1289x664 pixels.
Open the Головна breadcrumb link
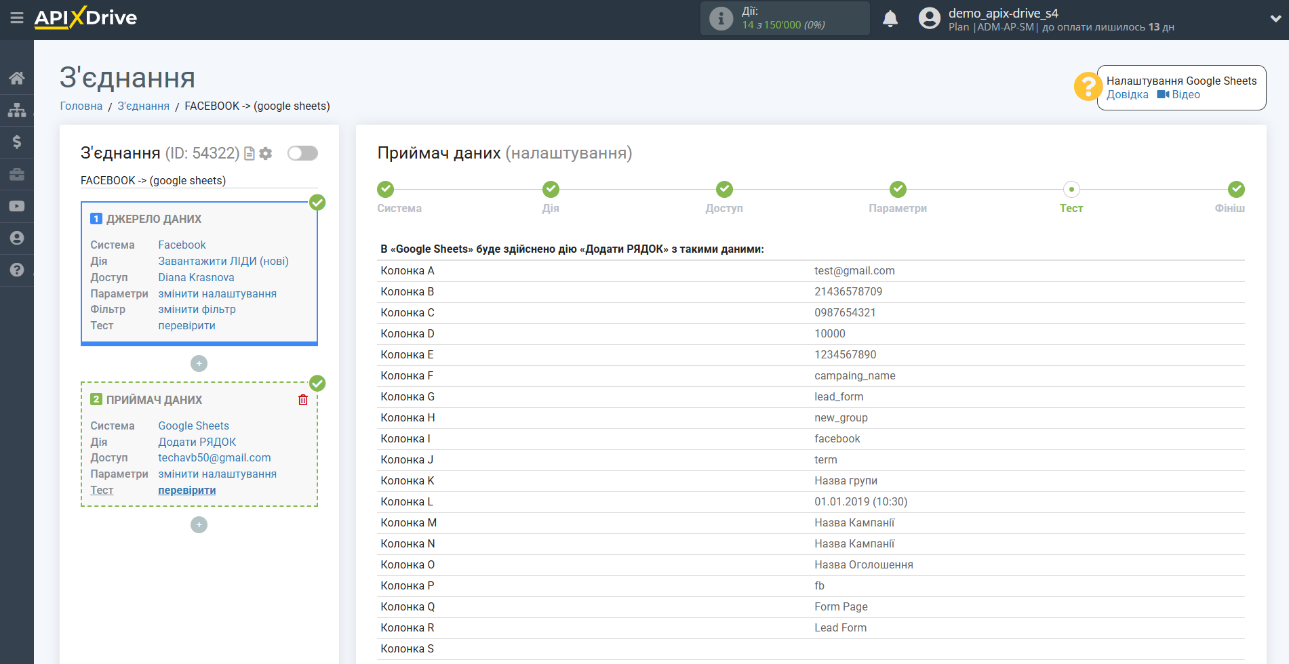(x=81, y=106)
